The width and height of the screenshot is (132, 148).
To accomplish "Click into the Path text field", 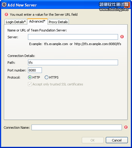I will point(73,63).
